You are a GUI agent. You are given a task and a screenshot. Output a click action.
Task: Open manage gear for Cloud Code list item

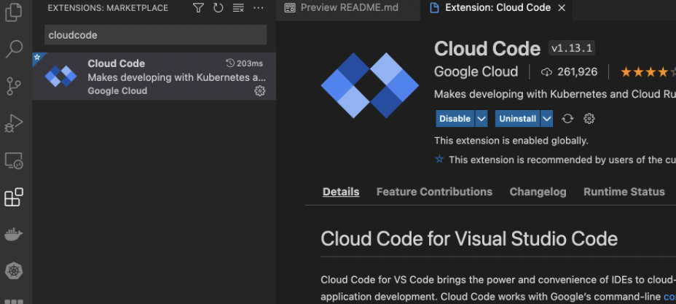click(259, 91)
